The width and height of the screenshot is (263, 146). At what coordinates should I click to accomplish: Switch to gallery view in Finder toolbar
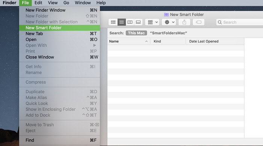point(138,22)
